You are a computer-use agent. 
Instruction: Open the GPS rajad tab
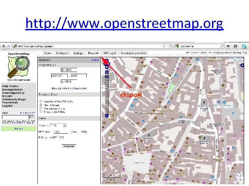click(x=110, y=53)
